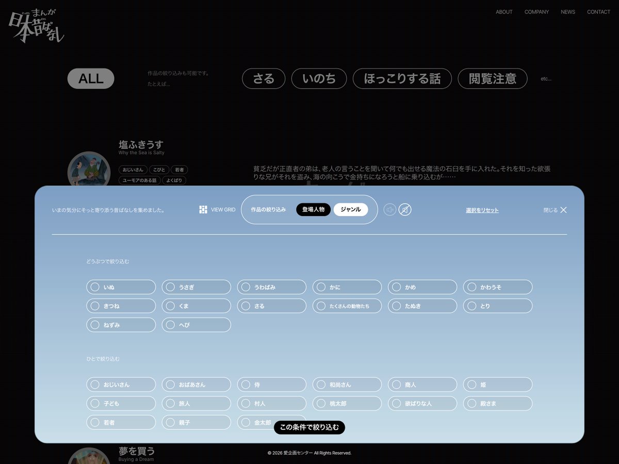This screenshot has width=619, height=464.
Task: Click the まんが日本昔ばなし logo
Action: (x=36, y=25)
